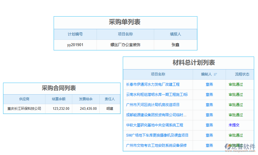
Task: Click supplier 重庆长江环保科技公司 in 采购合同列表
Action: pos(24,109)
